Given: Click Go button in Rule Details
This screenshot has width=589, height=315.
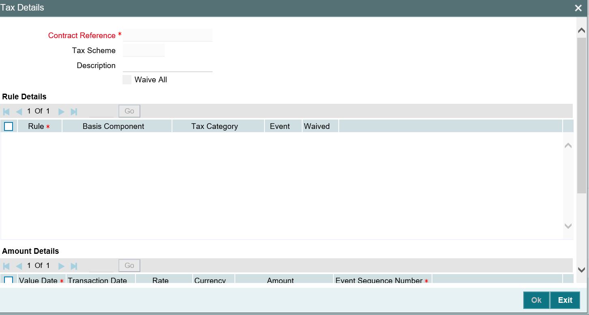Looking at the screenshot, I should (x=129, y=111).
